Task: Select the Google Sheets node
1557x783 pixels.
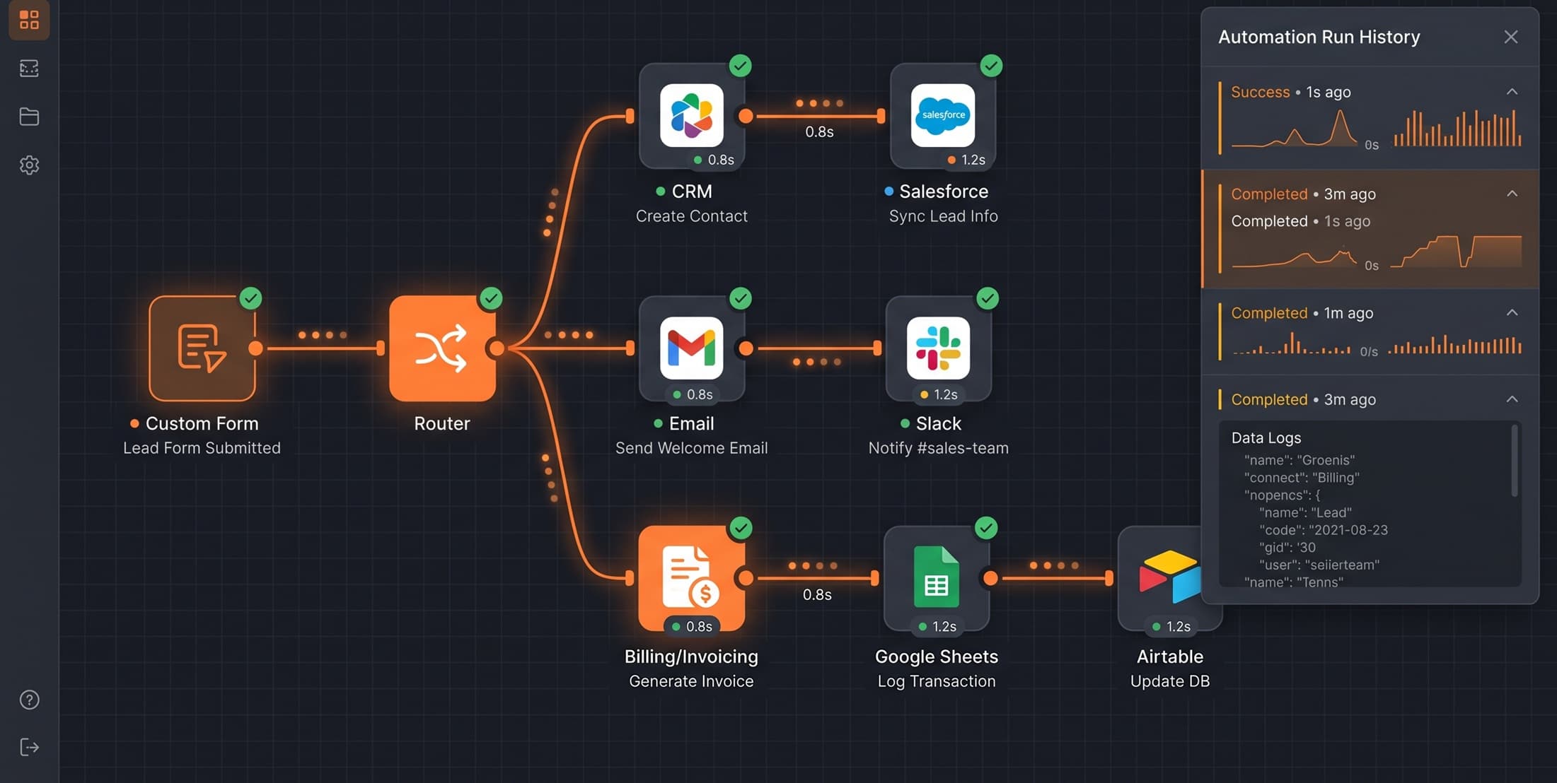Action: point(937,578)
